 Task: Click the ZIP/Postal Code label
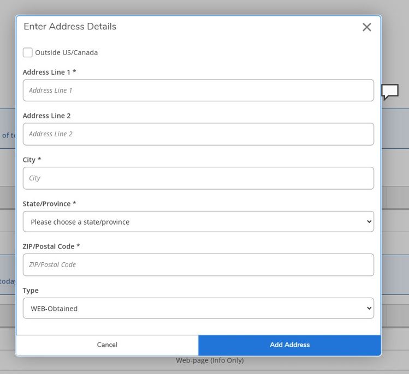coord(51,246)
